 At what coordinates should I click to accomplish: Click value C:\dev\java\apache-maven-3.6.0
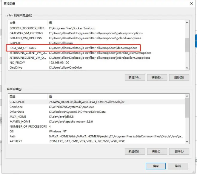71,122
